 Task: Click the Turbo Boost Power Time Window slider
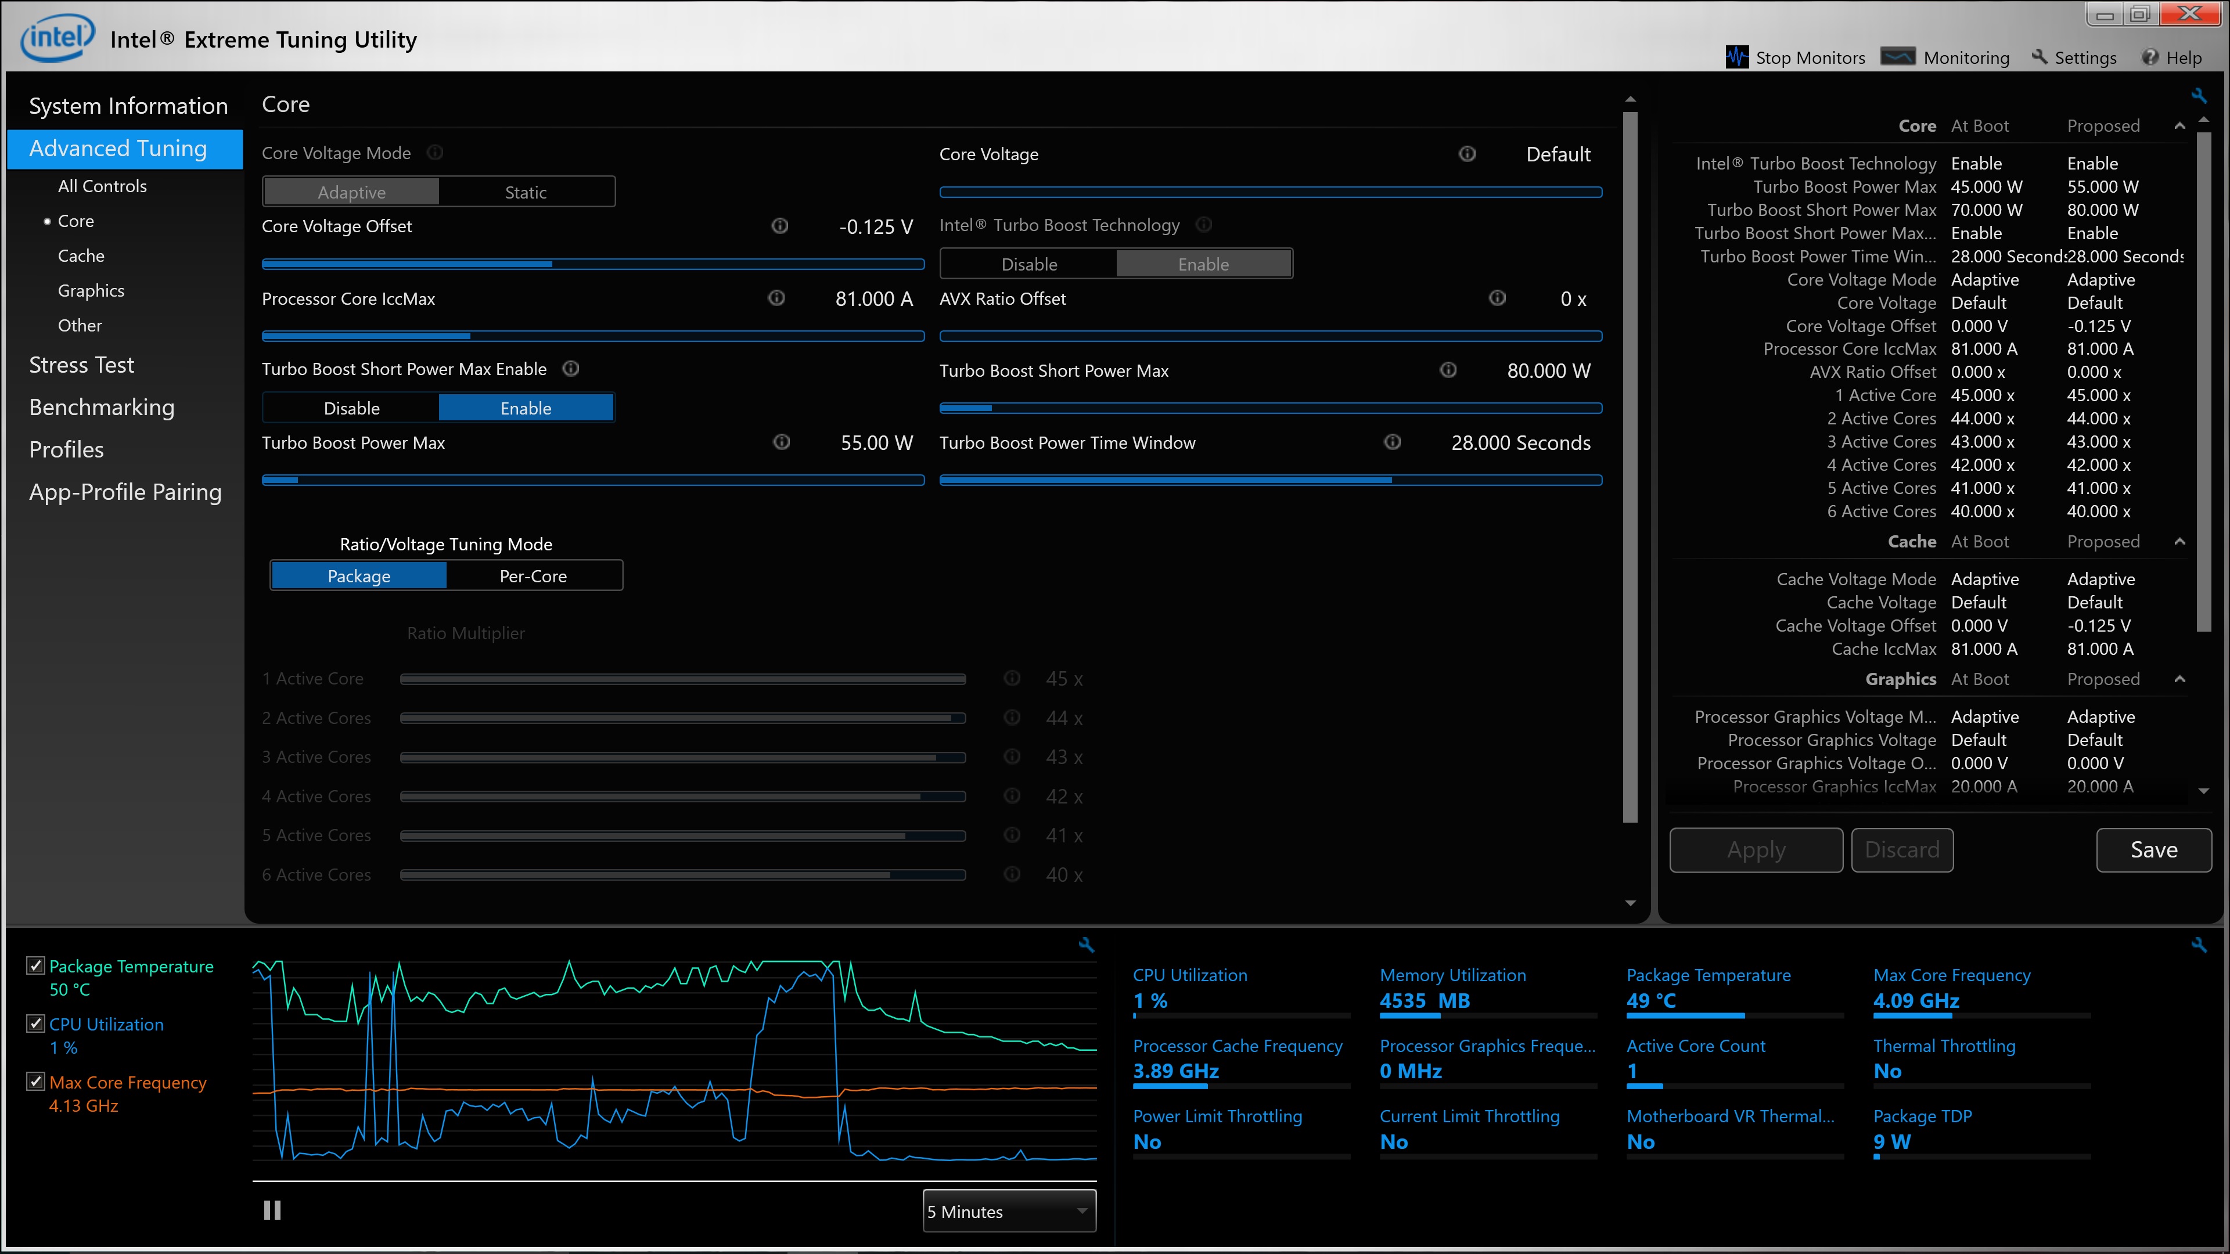(x=1271, y=480)
